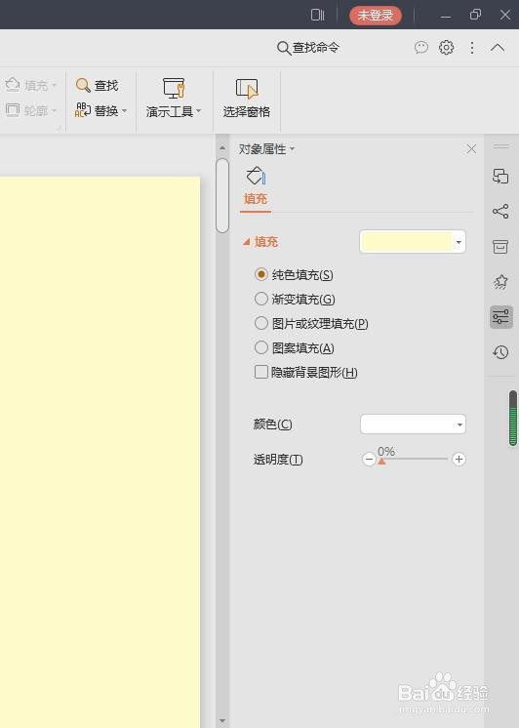Collapse the 填充 section triangle
Viewport: 519px width, 728px height.
tap(247, 242)
